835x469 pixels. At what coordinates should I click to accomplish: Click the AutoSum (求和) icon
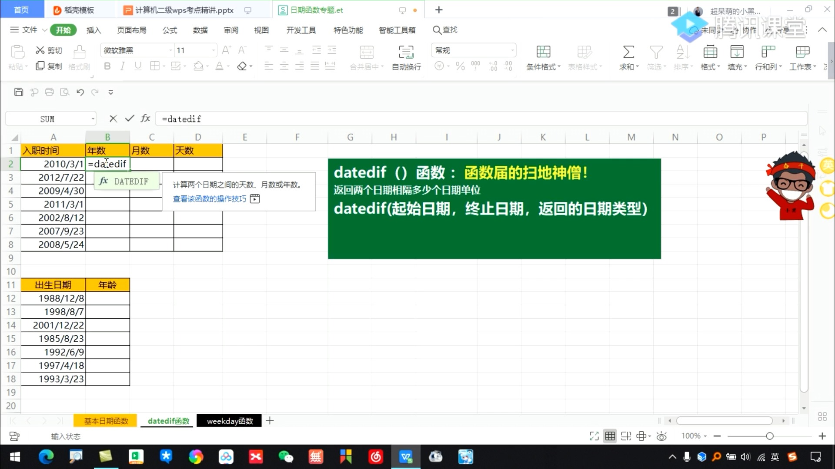coord(628,52)
